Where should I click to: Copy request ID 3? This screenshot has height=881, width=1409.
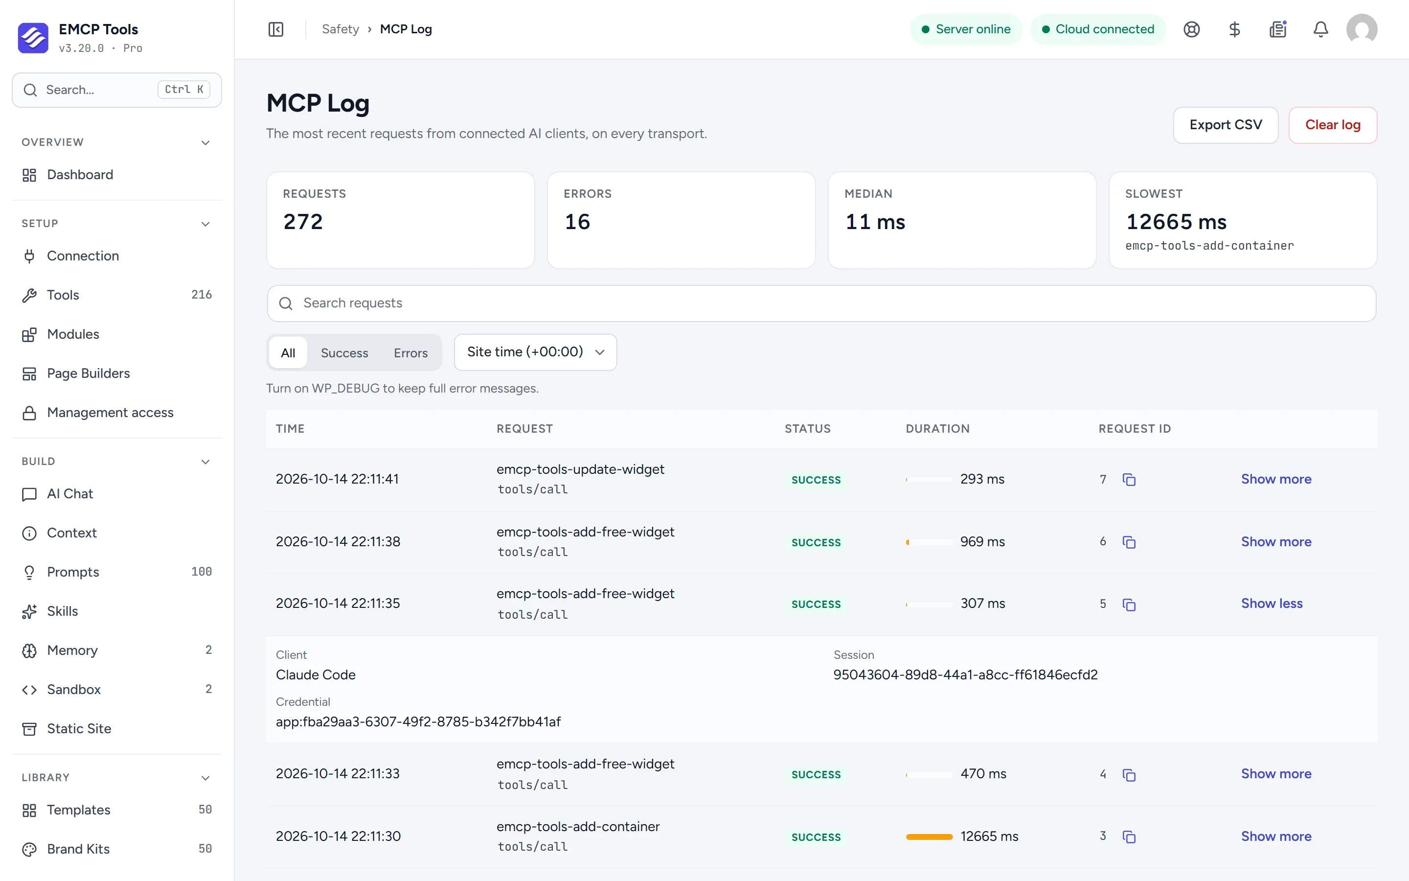coord(1129,837)
